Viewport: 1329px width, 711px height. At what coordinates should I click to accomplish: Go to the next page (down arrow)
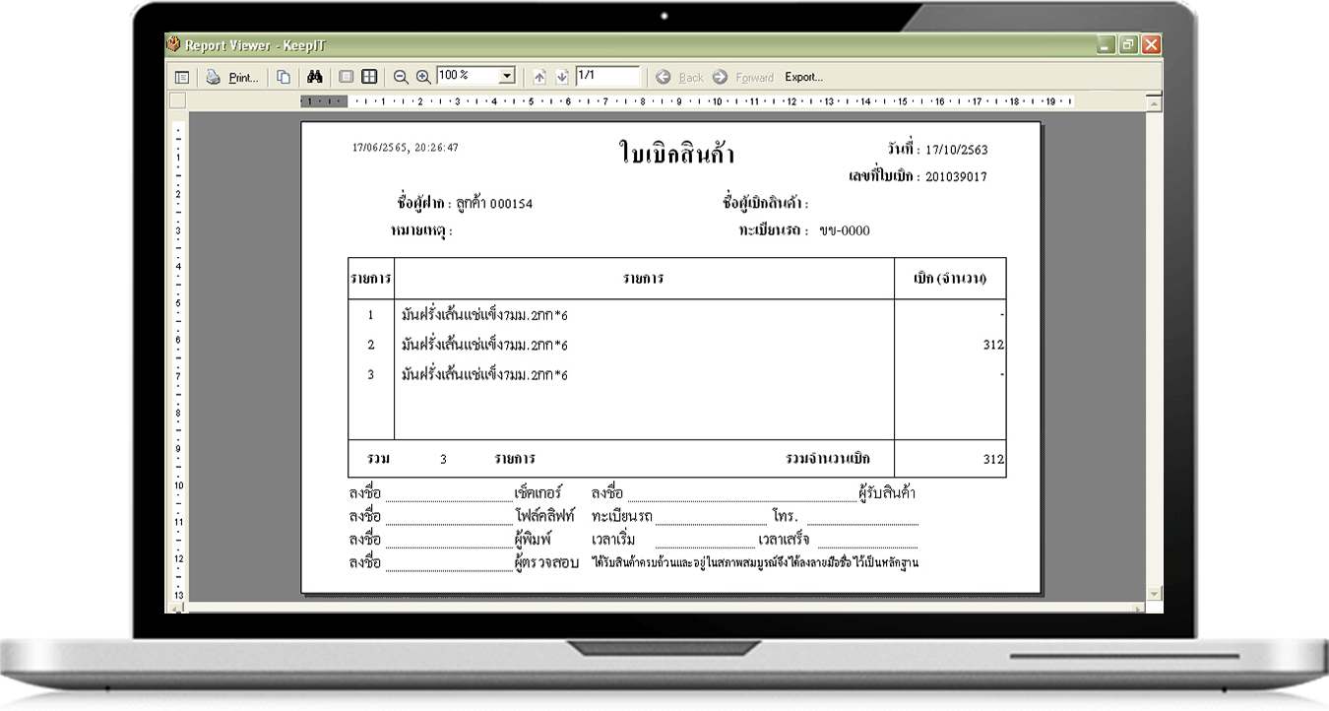coord(562,77)
